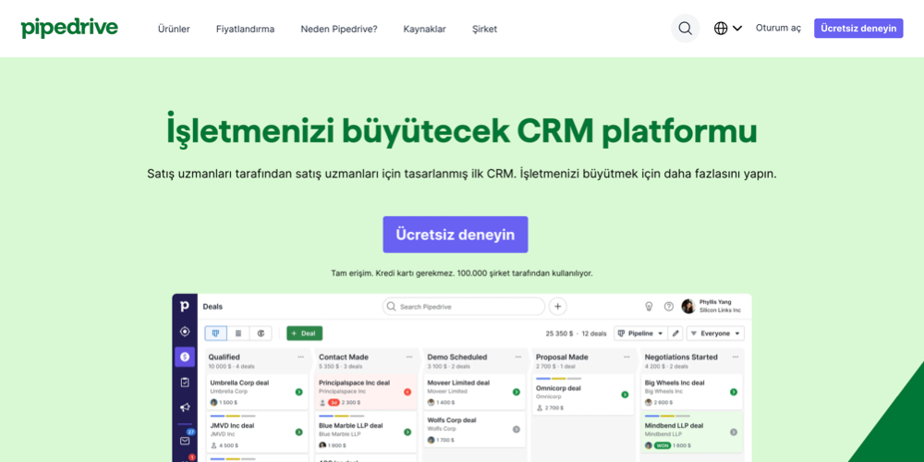
Task: Open the Wolfs Corp deal card
Action: click(x=474, y=430)
